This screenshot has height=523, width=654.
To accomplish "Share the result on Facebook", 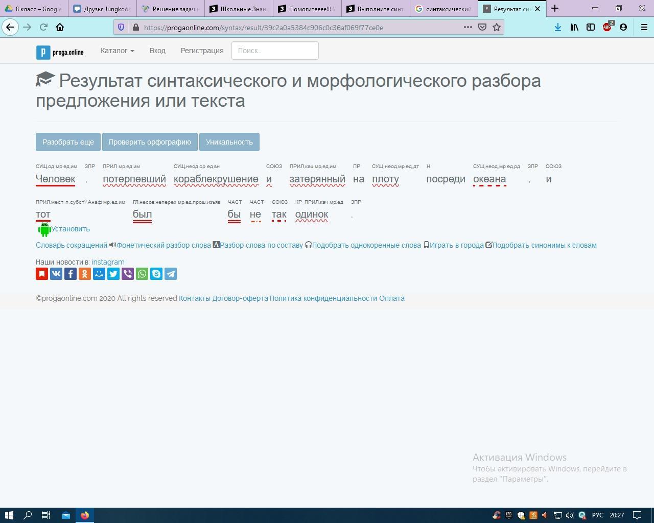I will 71,274.
